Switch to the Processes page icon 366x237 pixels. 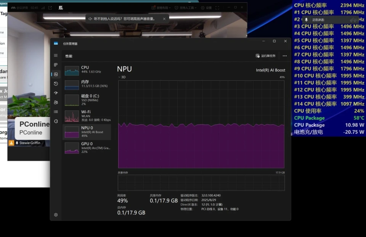(x=56, y=65)
